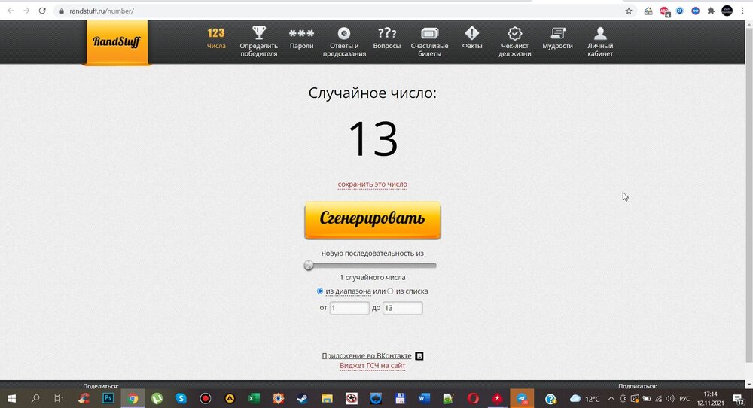Open the Счастливые билеты ticket icon
The height and width of the screenshot is (408, 753).
(x=429, y=34)
